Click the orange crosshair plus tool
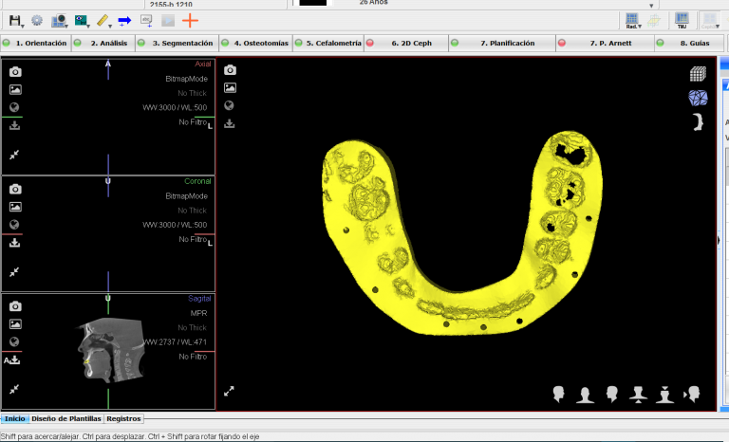 coord(190,21)
